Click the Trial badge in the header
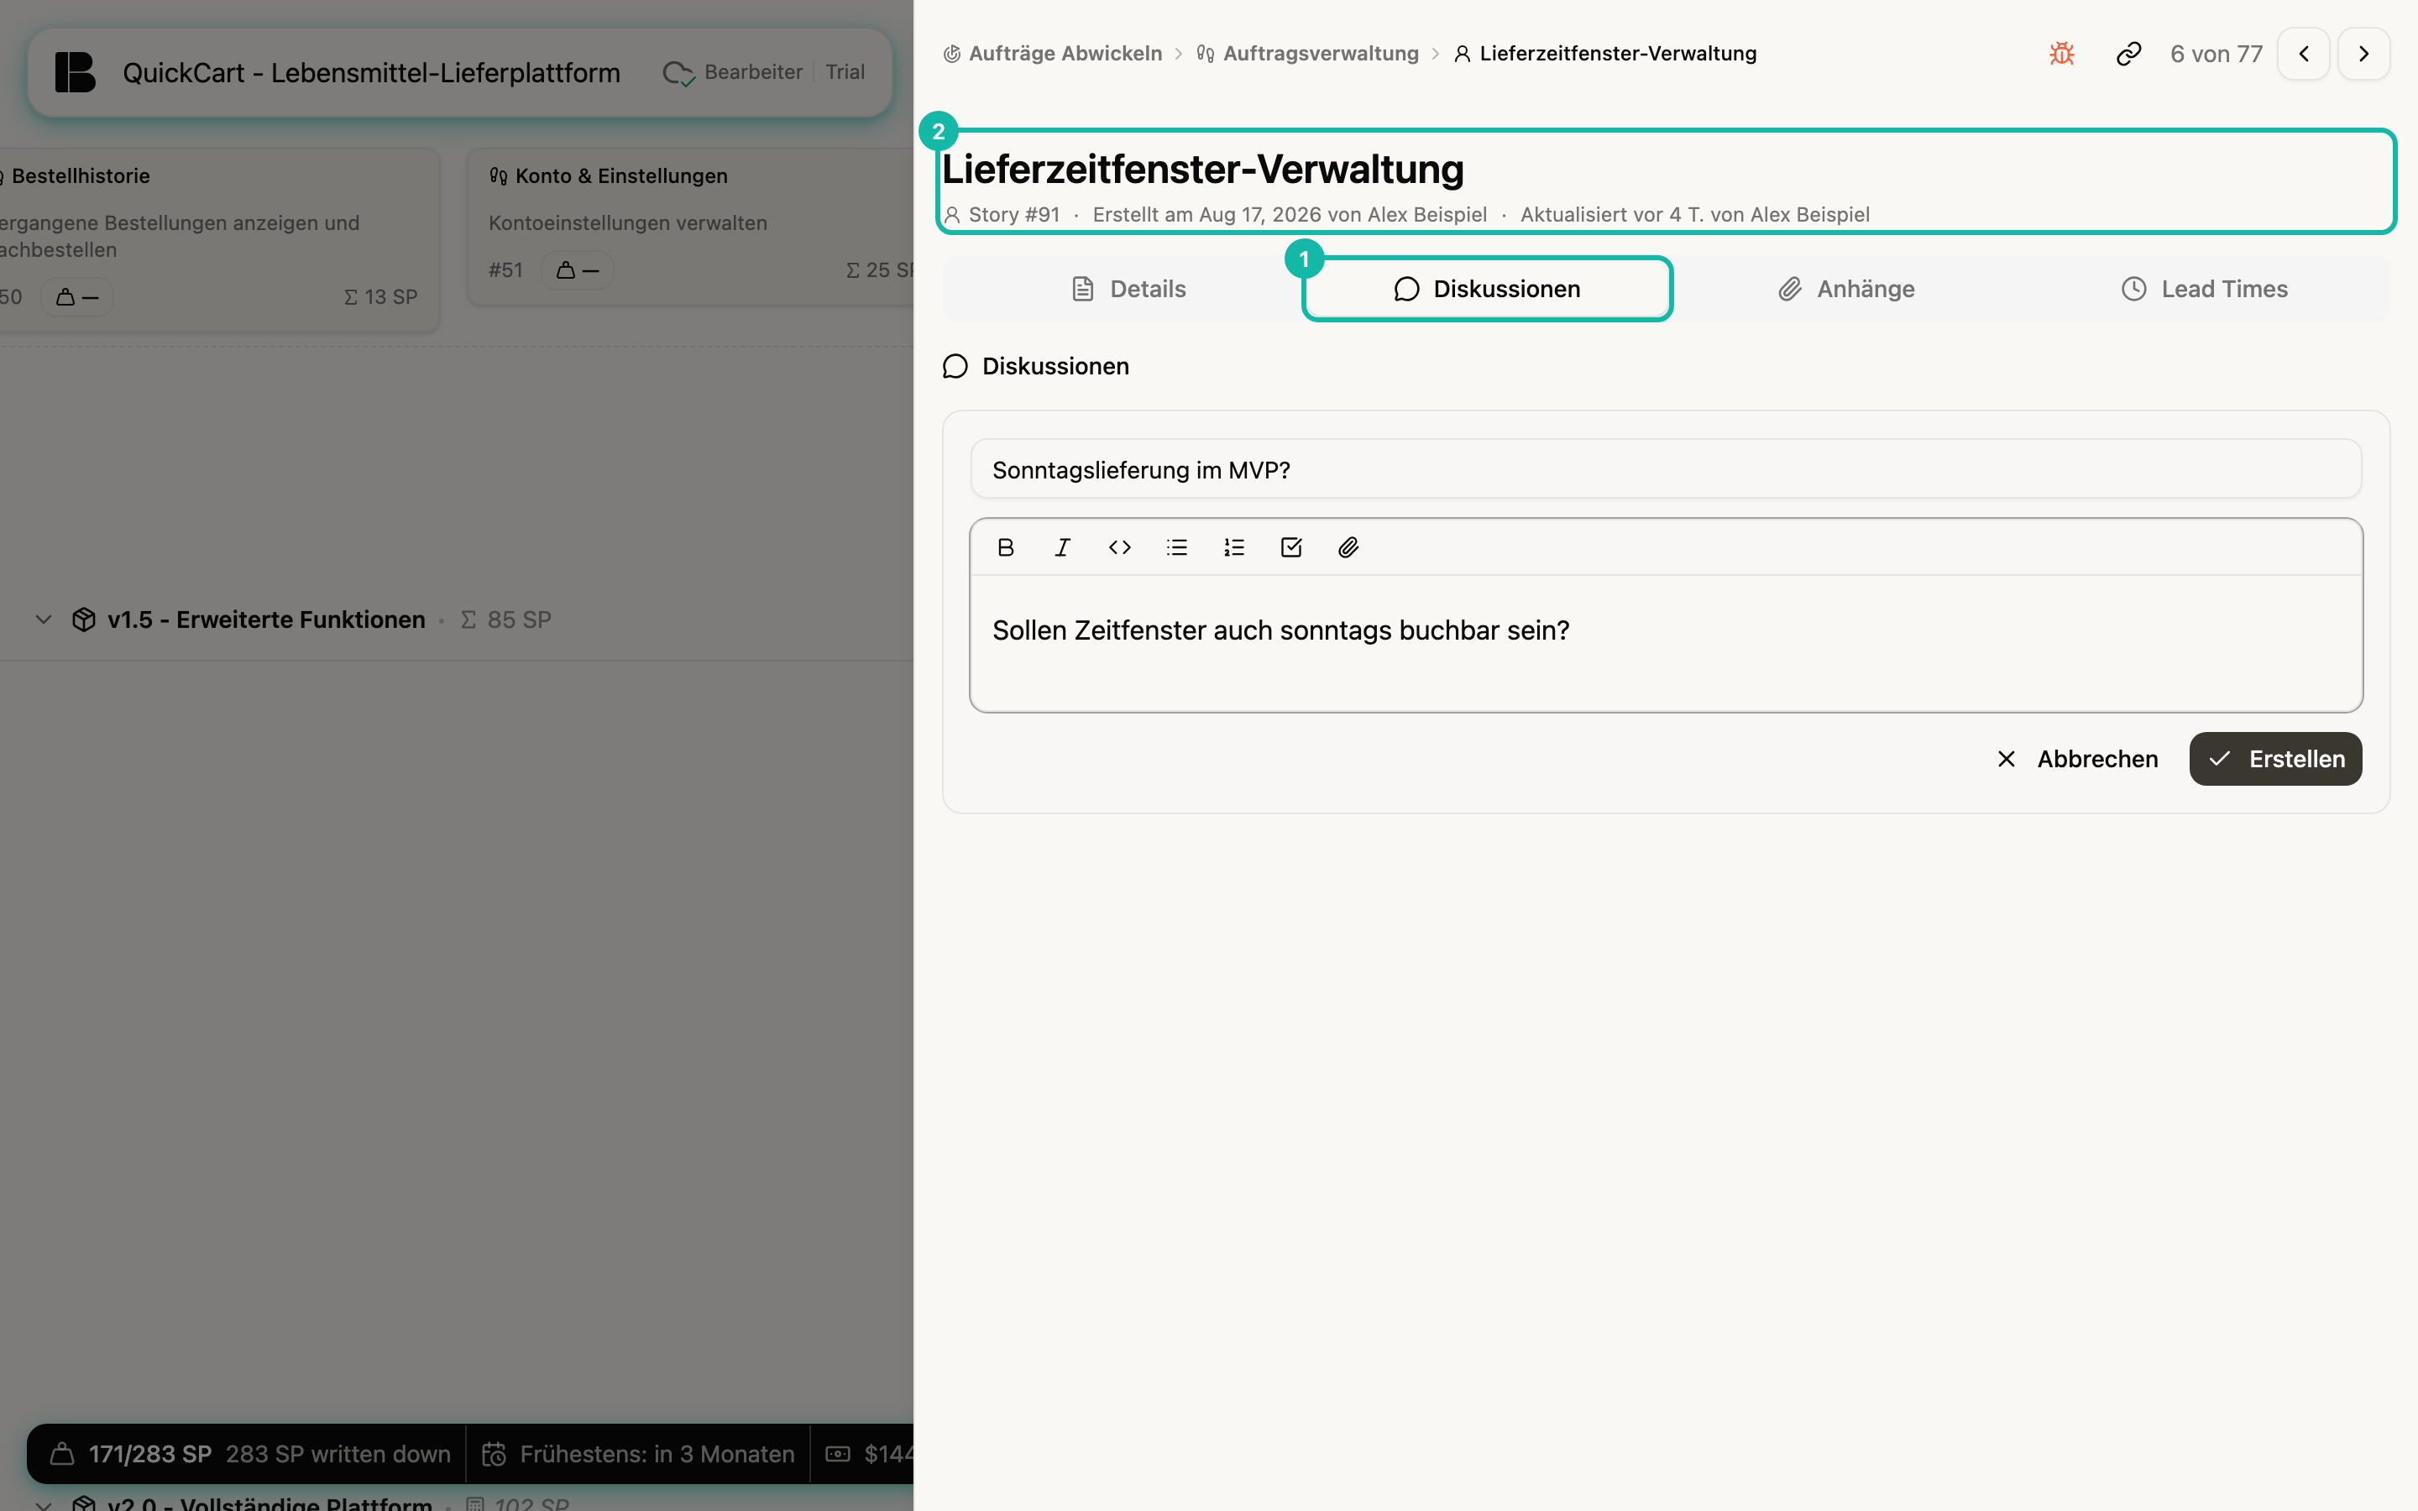The height and width of the screenshot is (1511, 2418). 845,72
